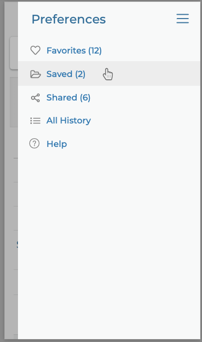Click the empty right side of highlighted Saved row
Image resolution: width=202 pixels, height=342 pixels.
pos(157,74)
